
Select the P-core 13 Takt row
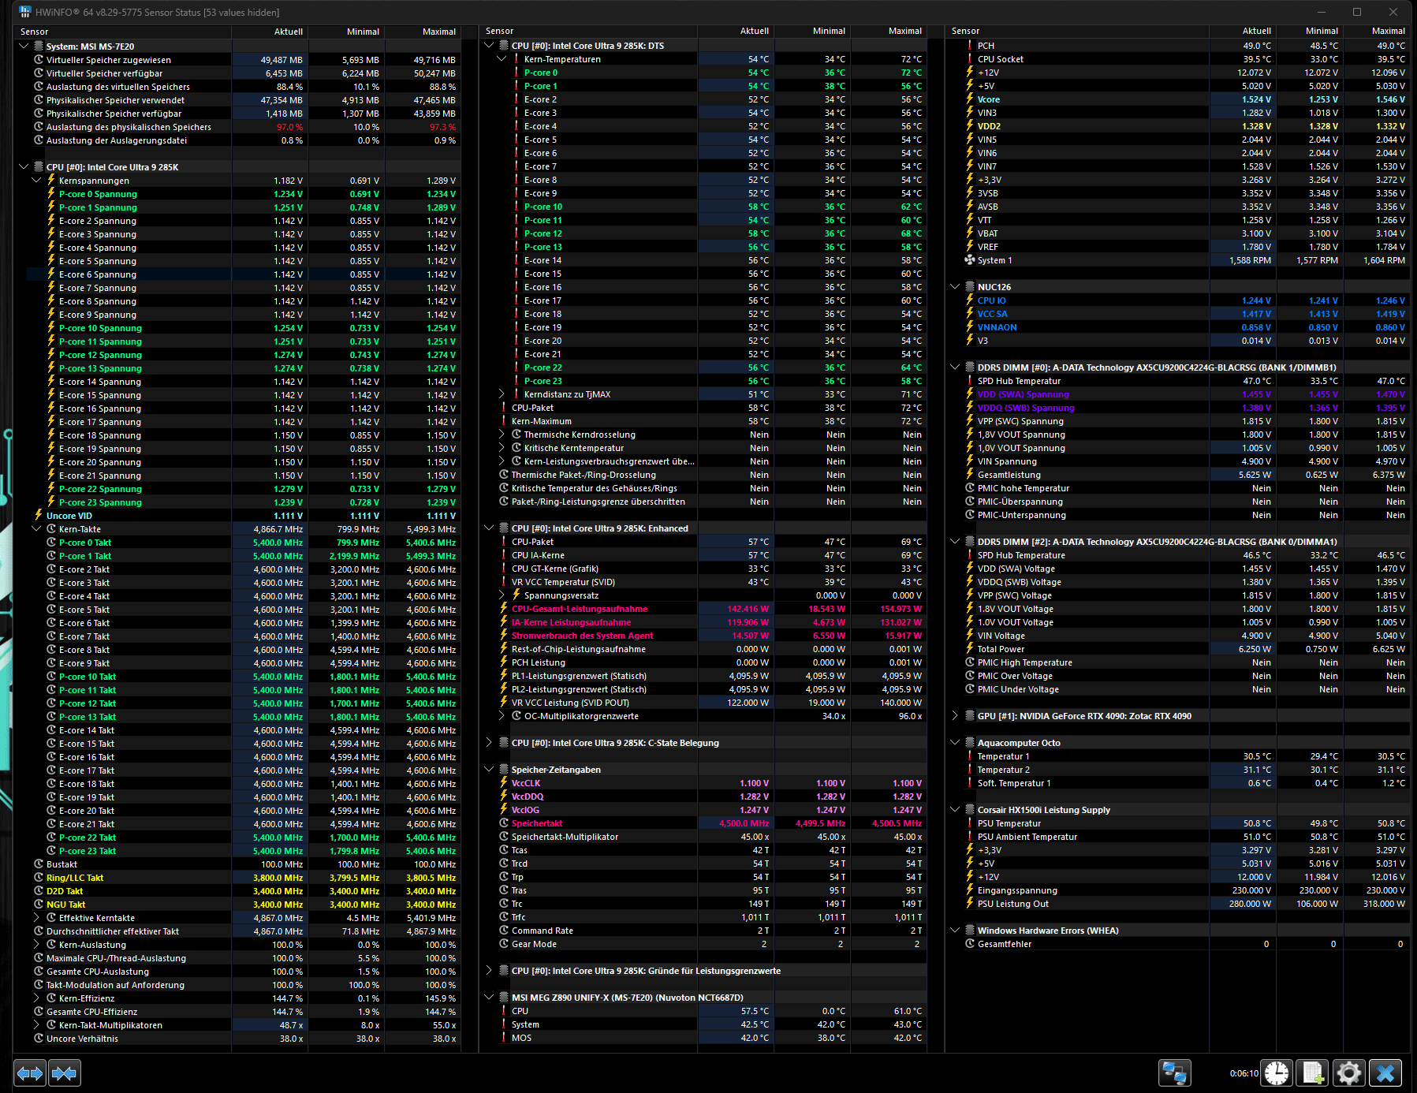[x=243, y=717]
